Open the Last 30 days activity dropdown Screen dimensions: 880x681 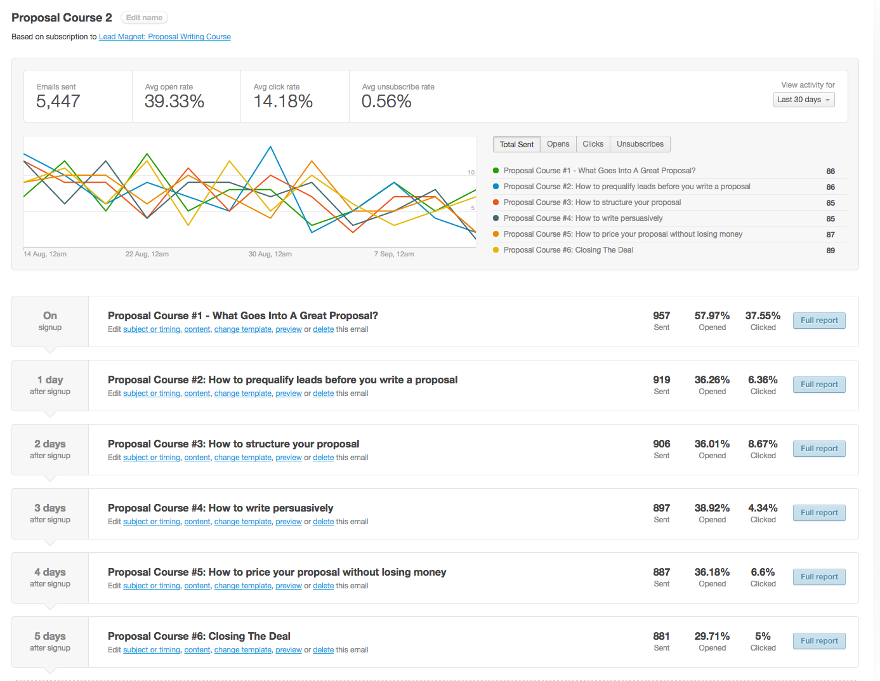pos(804,100)
